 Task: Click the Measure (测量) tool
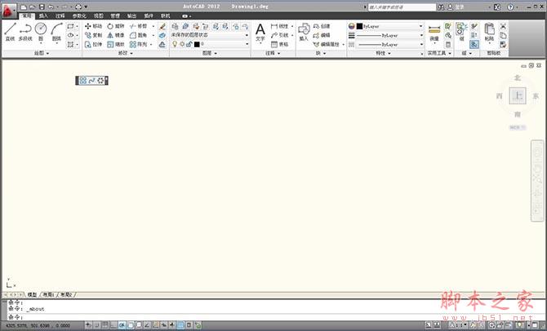click(434, 33)
